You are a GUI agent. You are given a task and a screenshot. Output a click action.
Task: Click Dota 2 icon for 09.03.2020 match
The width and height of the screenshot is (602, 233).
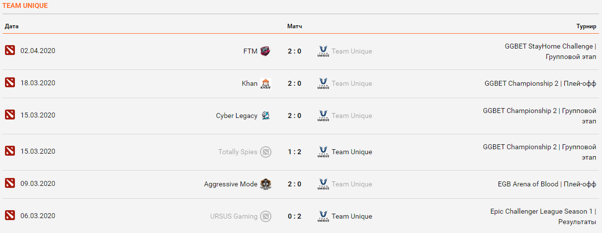[x=10, y=183]
